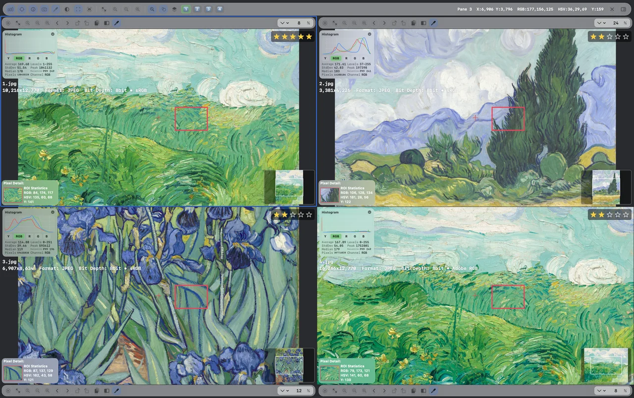
Task: Toggle split compare view in the 1.jpg pane
Action: [x=107, y=23]
